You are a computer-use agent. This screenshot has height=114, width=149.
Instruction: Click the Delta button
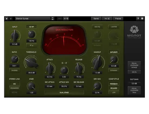click(134, 72)
